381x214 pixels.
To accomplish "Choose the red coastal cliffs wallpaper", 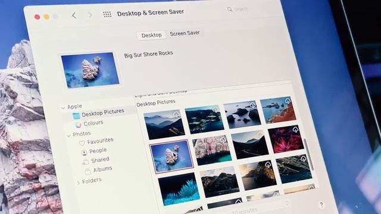I will pyautogui.click(x=278, y=110).
